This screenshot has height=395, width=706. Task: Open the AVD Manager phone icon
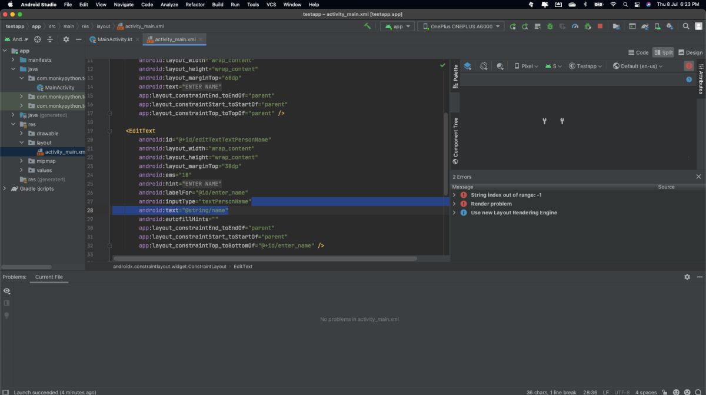click(x=657, y=26)
